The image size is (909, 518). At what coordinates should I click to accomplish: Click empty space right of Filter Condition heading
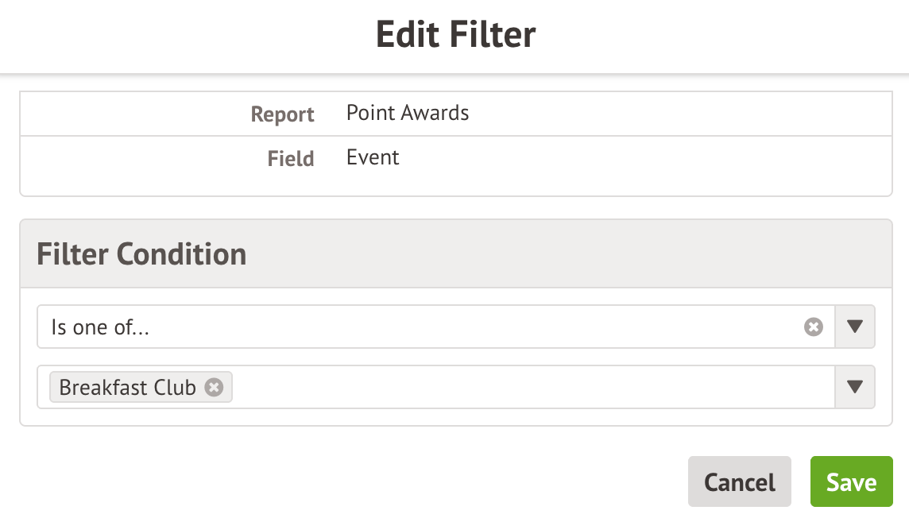pos(556,254)
